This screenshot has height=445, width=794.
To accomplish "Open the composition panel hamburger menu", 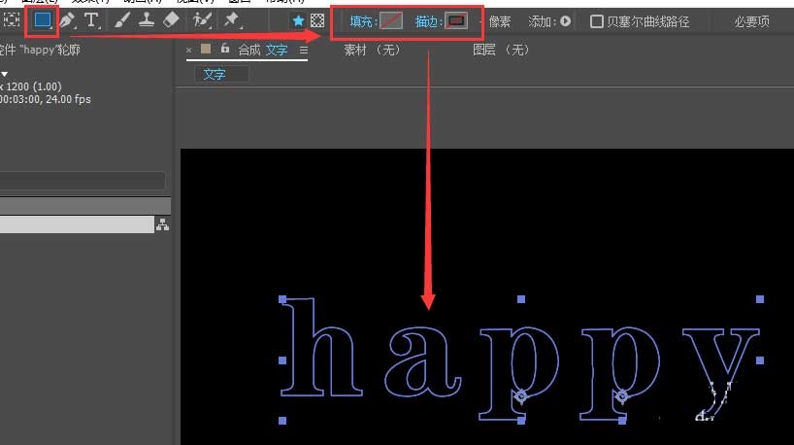I will click(x=303, y=50).
